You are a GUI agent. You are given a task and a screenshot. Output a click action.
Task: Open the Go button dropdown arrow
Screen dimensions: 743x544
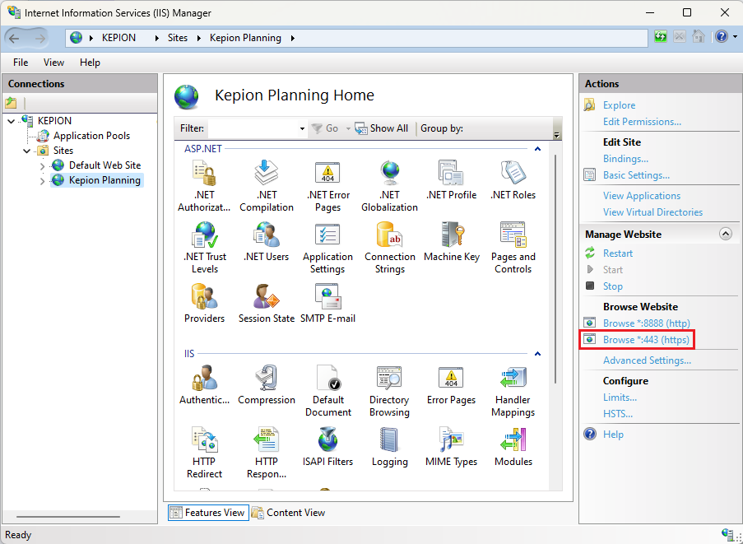pos(348,129)
